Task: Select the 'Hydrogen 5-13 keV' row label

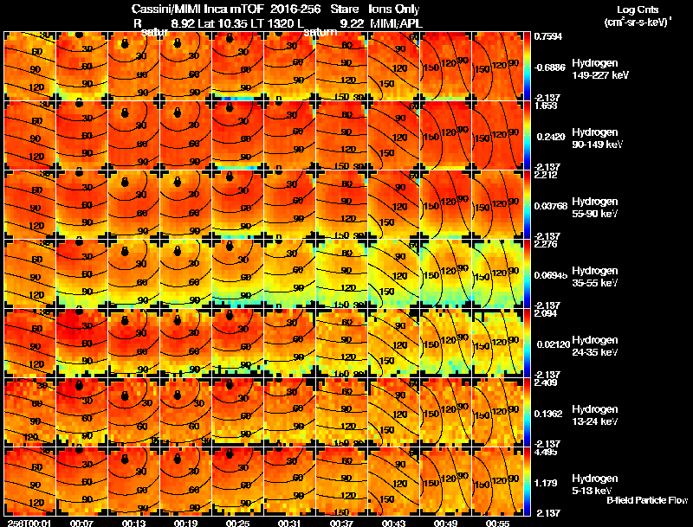Action: click(x=594, y=485)
